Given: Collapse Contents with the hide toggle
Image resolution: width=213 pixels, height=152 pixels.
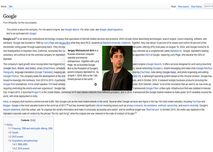Looking at the screenshot, I should tap(33, 120).
